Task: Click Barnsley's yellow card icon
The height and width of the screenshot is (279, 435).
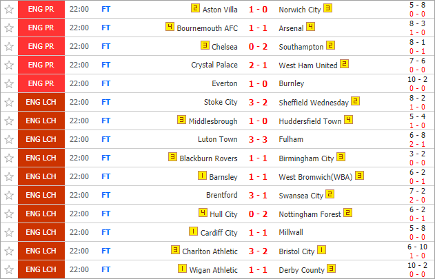Action: (x=202, y=176)
